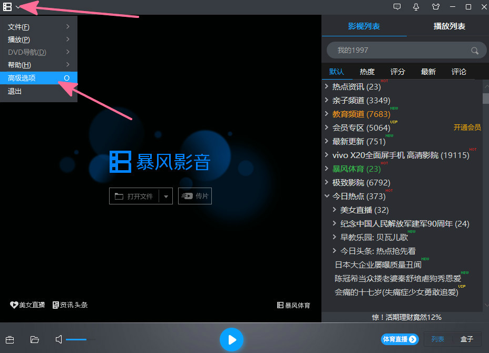Open the dropdown arrow next to 打开文件

point(166,196)
